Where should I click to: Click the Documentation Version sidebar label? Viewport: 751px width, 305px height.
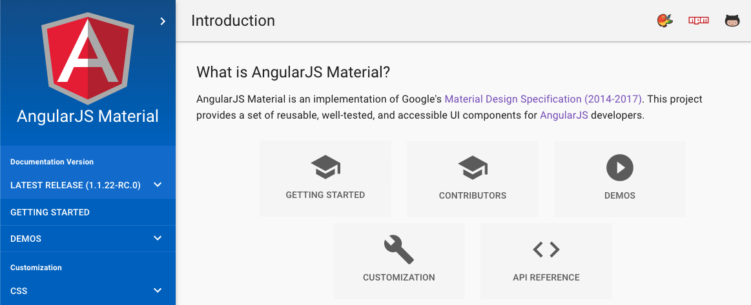[x=52, y=162]
